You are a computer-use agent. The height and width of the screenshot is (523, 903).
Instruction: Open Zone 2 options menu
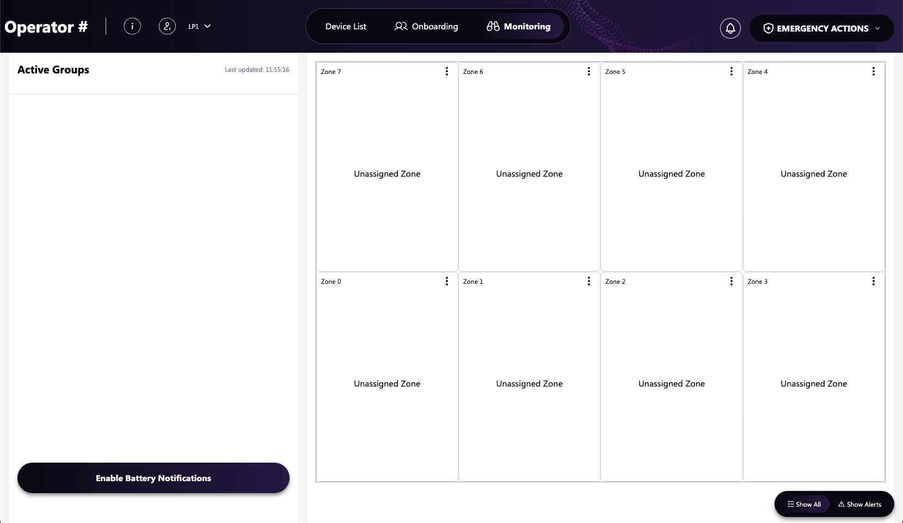tap(731, 281)
